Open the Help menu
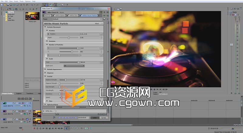 coord(34,1)
